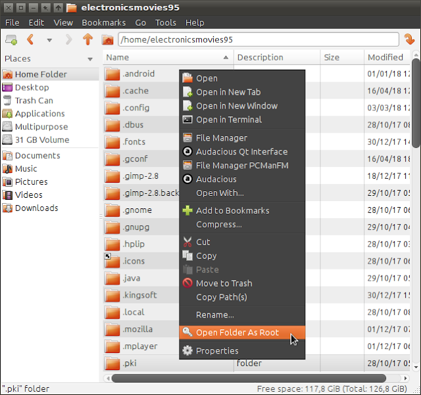Click Open Folder As Root
Viewport: 421px width, 395px height.
(x=242, y=333)
